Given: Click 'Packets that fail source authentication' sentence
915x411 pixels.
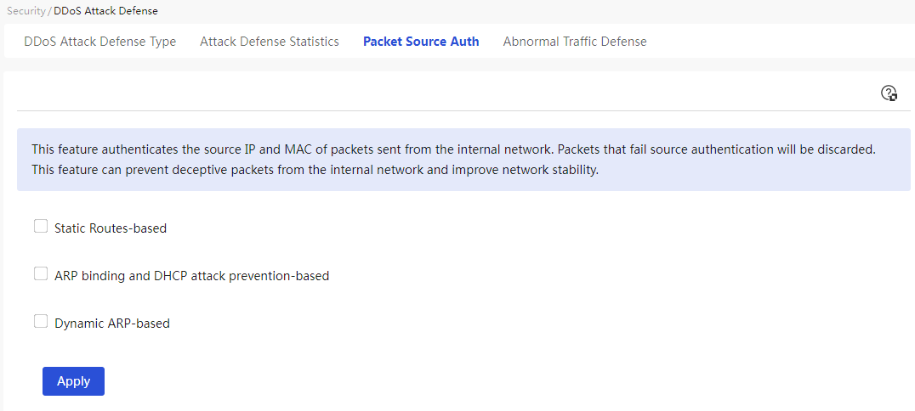Looking at the screenshot, I should [x=717, y=149].
